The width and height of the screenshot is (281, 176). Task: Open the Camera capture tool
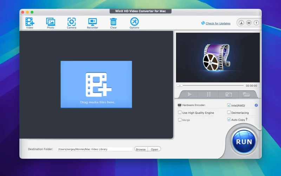tap(72, 23)
